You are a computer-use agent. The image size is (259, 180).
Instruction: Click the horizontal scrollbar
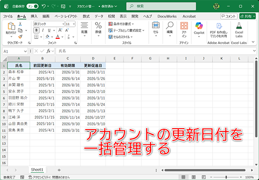click(205, 170)
